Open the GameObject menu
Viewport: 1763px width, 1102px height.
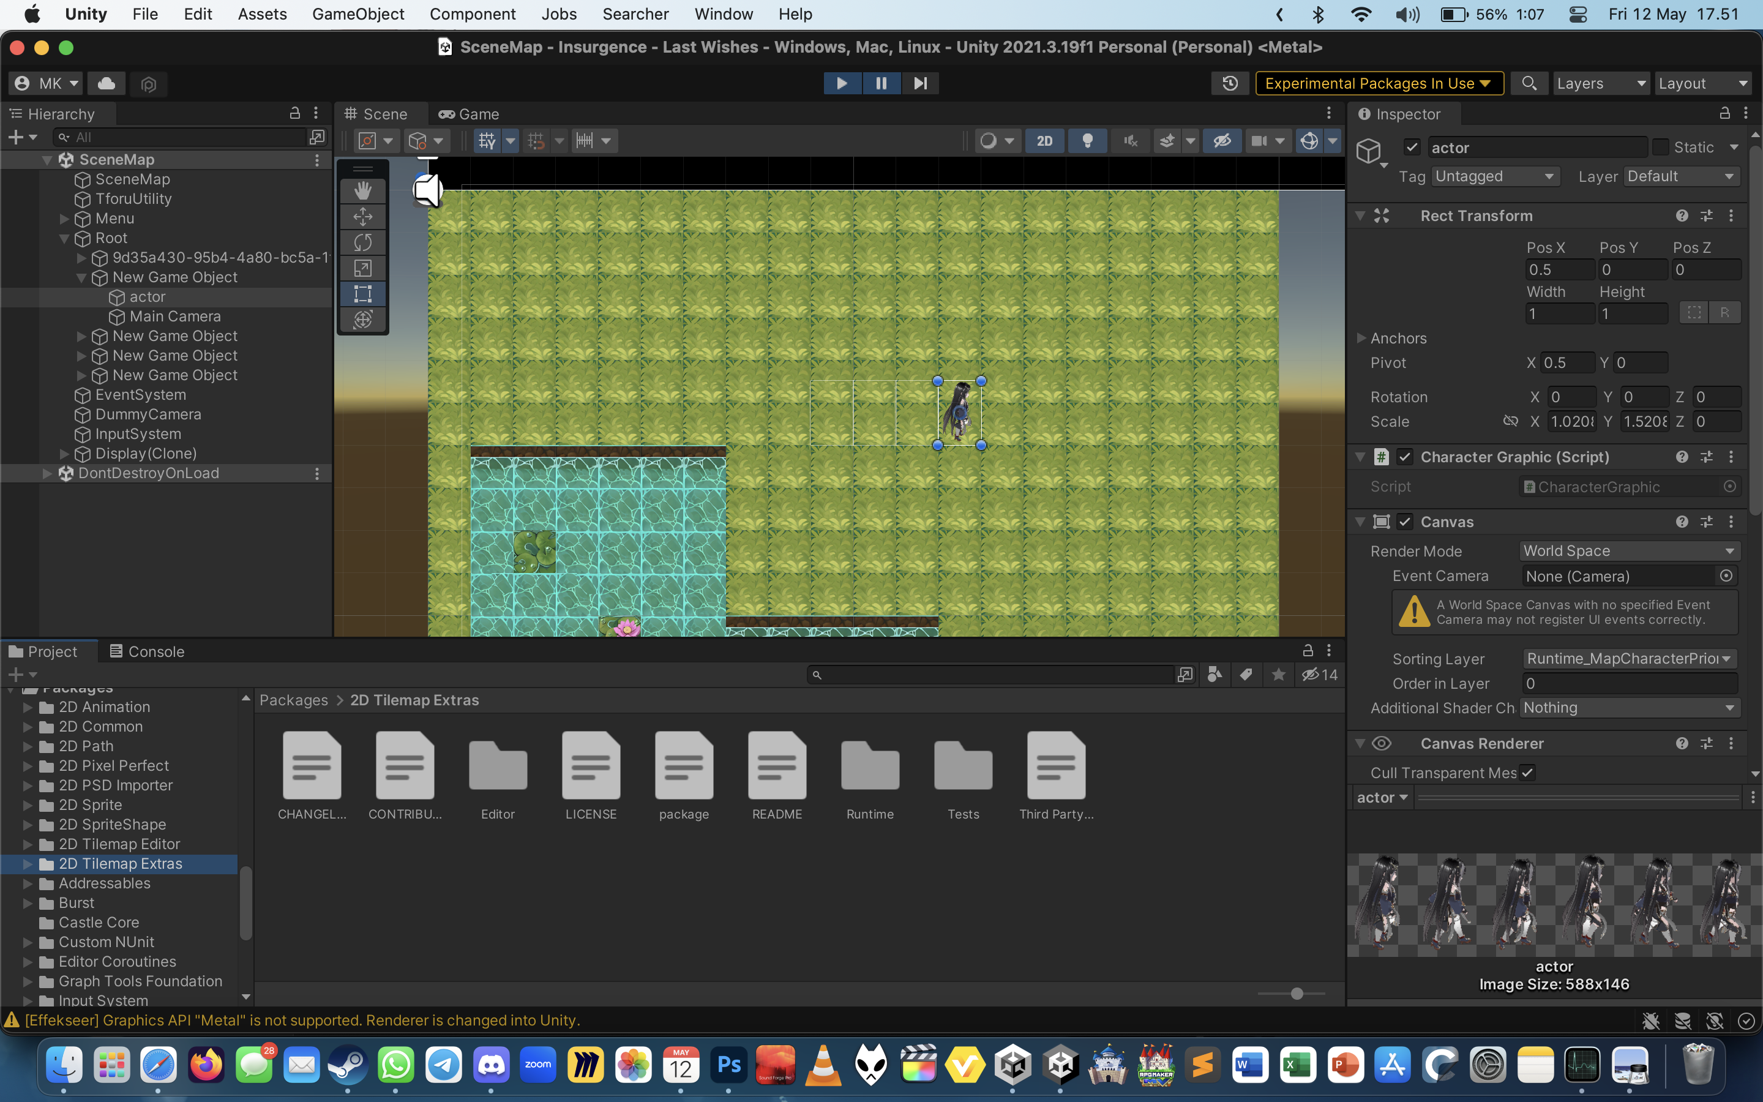click(357, 14)
